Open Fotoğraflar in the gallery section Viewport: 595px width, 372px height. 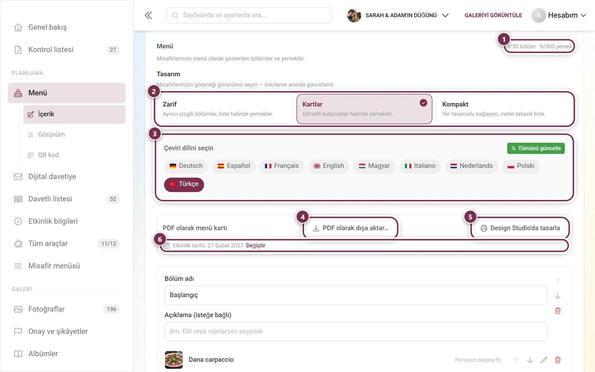(67, 309)
